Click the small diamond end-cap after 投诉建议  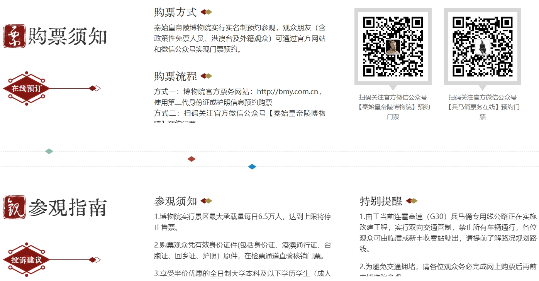click(x=95, y=259)
